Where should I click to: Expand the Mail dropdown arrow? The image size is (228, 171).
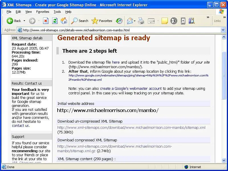[135, 21]
